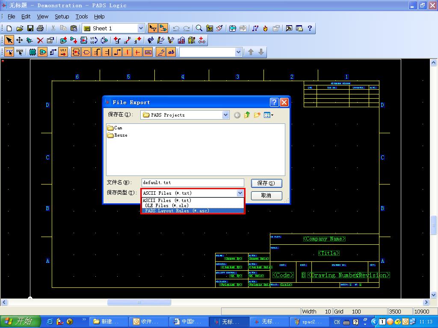Screen dimensions: 438x328
Task: Click the Help question mark toolbar icon
Action: coord(310,28)
